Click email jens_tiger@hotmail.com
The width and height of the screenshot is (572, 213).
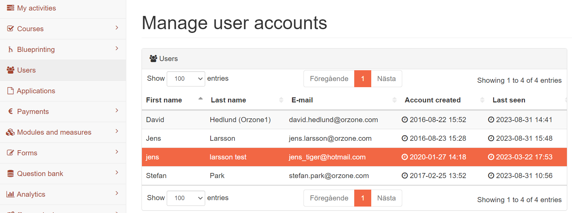pos(327,157)
